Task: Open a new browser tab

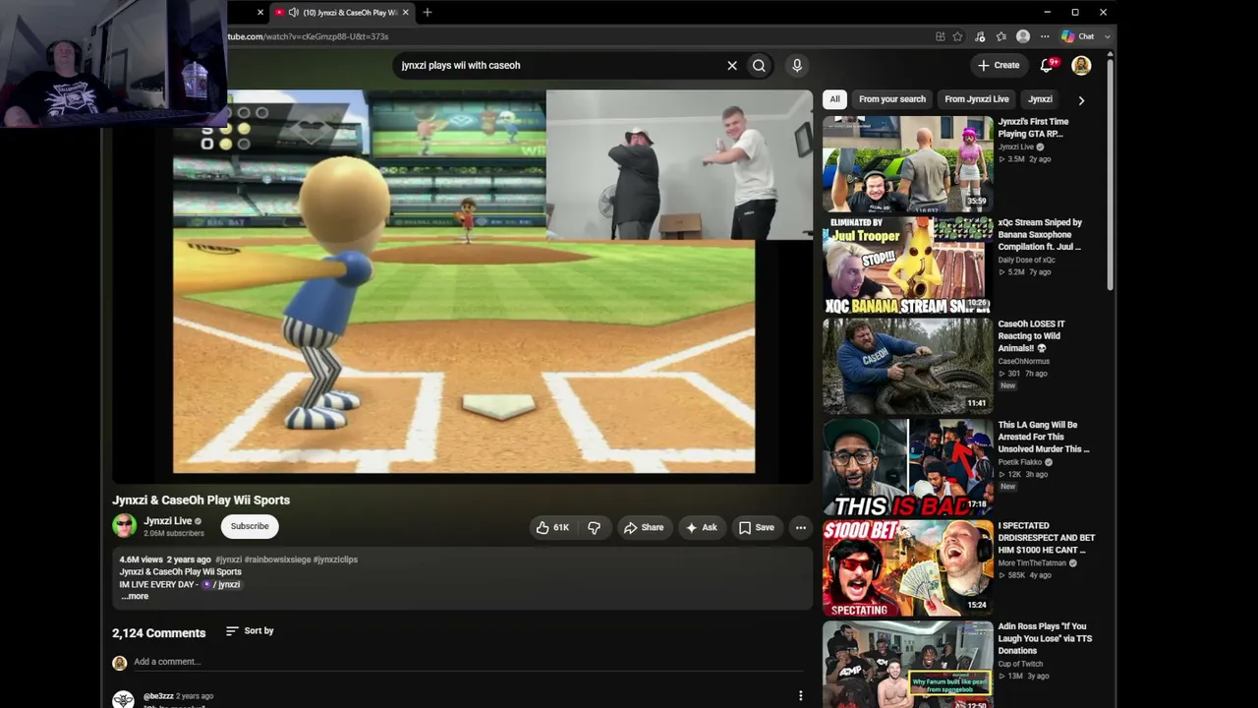Action: point(428,13)
